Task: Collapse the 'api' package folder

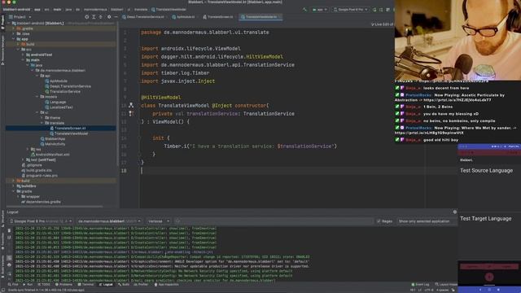Action: coord(37,76)
